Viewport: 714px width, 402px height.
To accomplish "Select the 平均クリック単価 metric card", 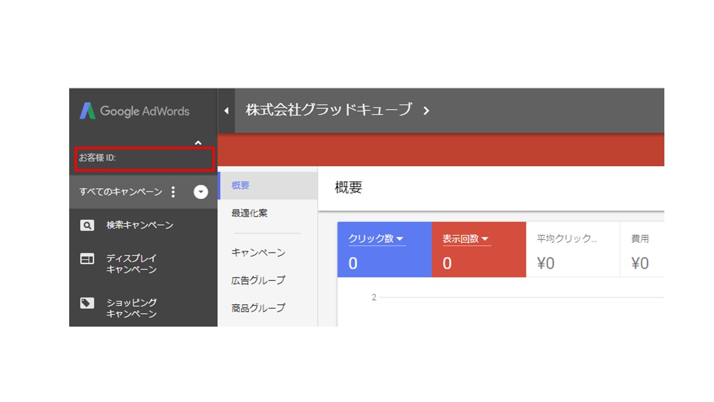I will point(573,250).
